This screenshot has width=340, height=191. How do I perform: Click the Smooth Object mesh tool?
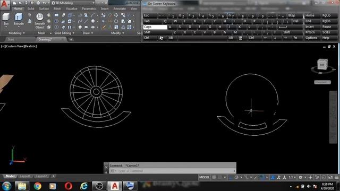pos(40,21)
